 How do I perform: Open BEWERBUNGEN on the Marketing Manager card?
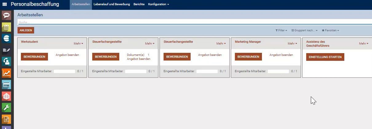[248, 57]
